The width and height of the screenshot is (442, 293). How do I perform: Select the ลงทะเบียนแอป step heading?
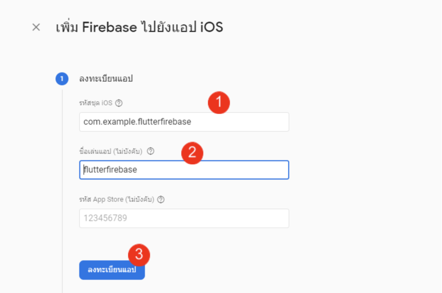[106, 79]
